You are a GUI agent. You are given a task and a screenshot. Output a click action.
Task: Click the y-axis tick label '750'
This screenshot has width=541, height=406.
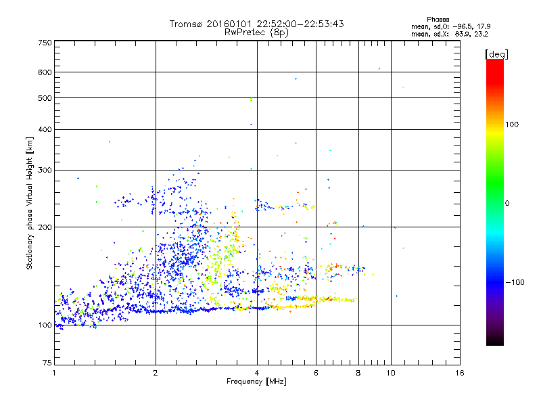[45, 43]
